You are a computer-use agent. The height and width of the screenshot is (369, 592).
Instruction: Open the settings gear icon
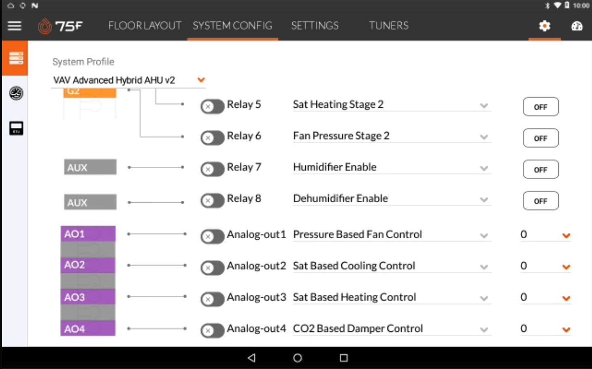(545, 26)
